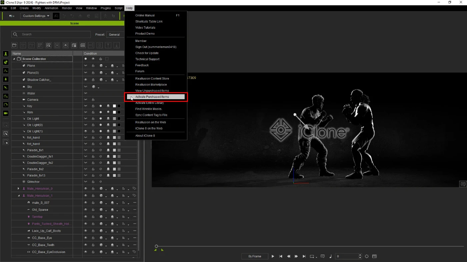Click the speech bubble icon in playback bar
The width and height of the screenshot is (467, 262).
(x=322, y=256)
